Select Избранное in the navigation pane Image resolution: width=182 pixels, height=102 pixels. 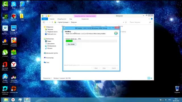[49, 27]
